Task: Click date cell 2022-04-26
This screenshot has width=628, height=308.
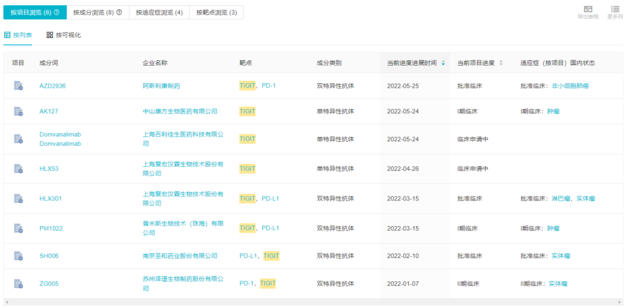Action: (403, 169)
